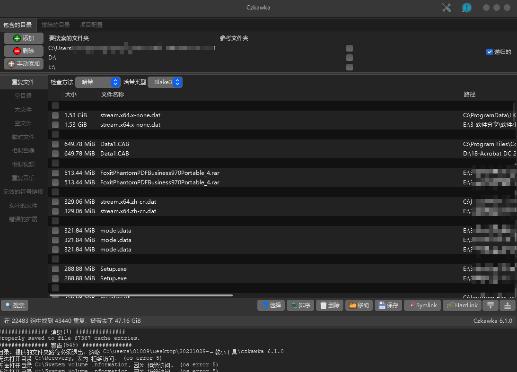Switch to 包含的目录 tab

(x=18, y=25)
